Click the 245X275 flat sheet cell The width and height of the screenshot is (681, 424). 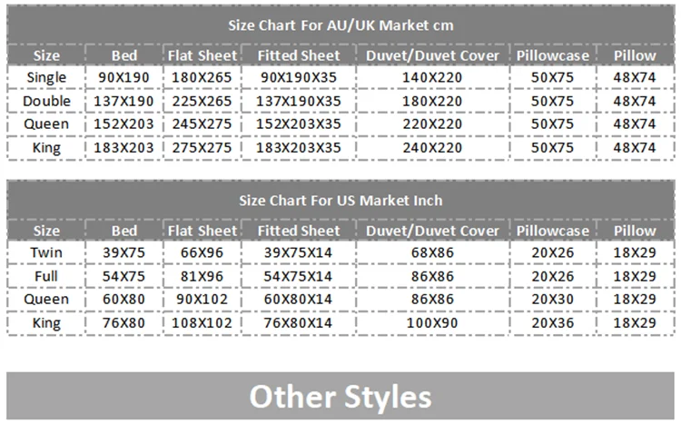(203, 123)
